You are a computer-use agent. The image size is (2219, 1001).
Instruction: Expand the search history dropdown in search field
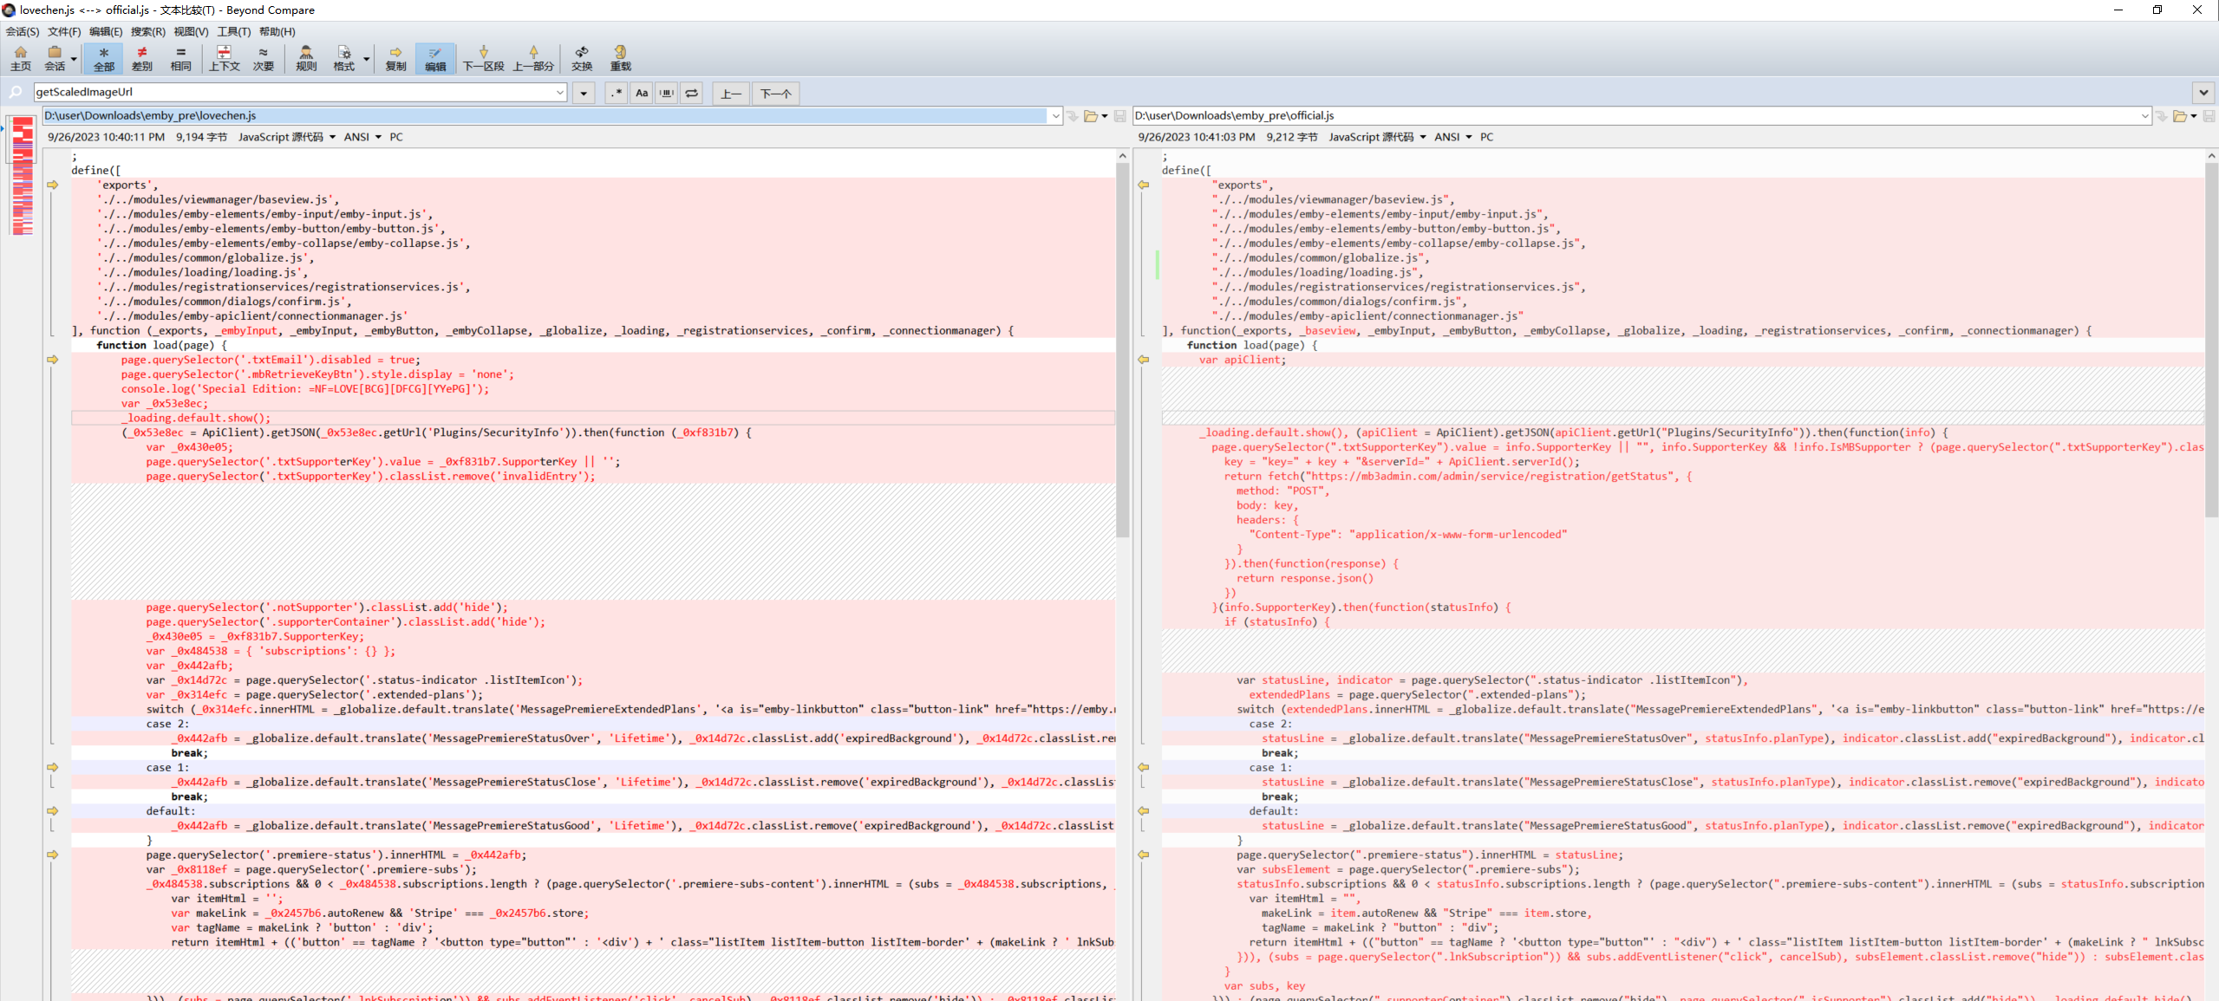click(560, 92)
